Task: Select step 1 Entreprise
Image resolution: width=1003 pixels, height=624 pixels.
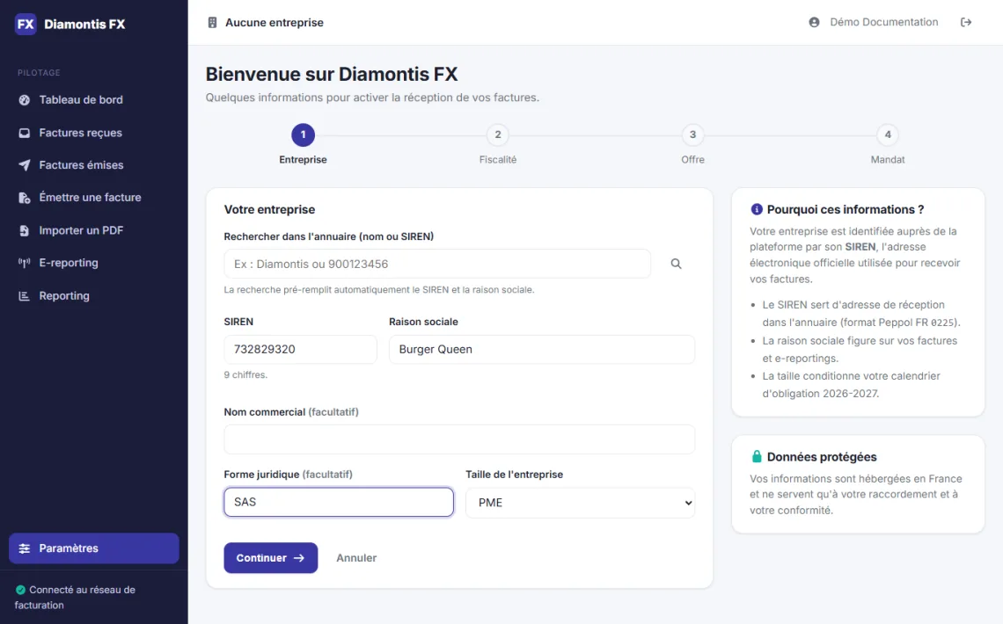Action: click(x=304, y=134)
